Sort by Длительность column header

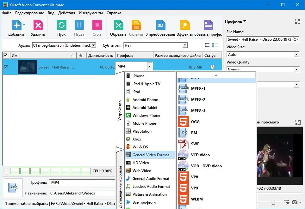point(101,56)
